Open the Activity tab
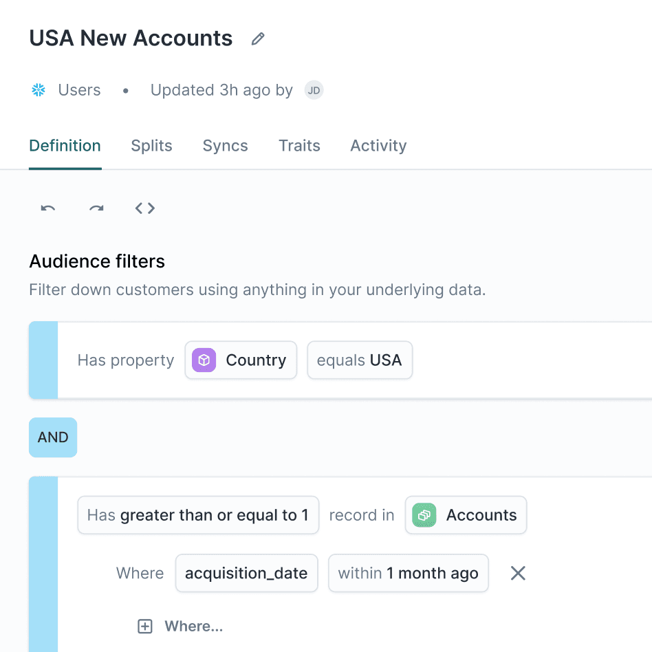Viewport: 652px width, 652px height. [x=378, y=145]
